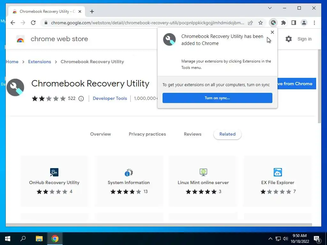Close the Chromebook Recovery Utility tab

coord(80,11)
